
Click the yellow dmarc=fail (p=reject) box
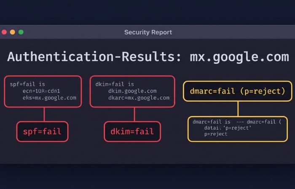(x=237, y=91)
